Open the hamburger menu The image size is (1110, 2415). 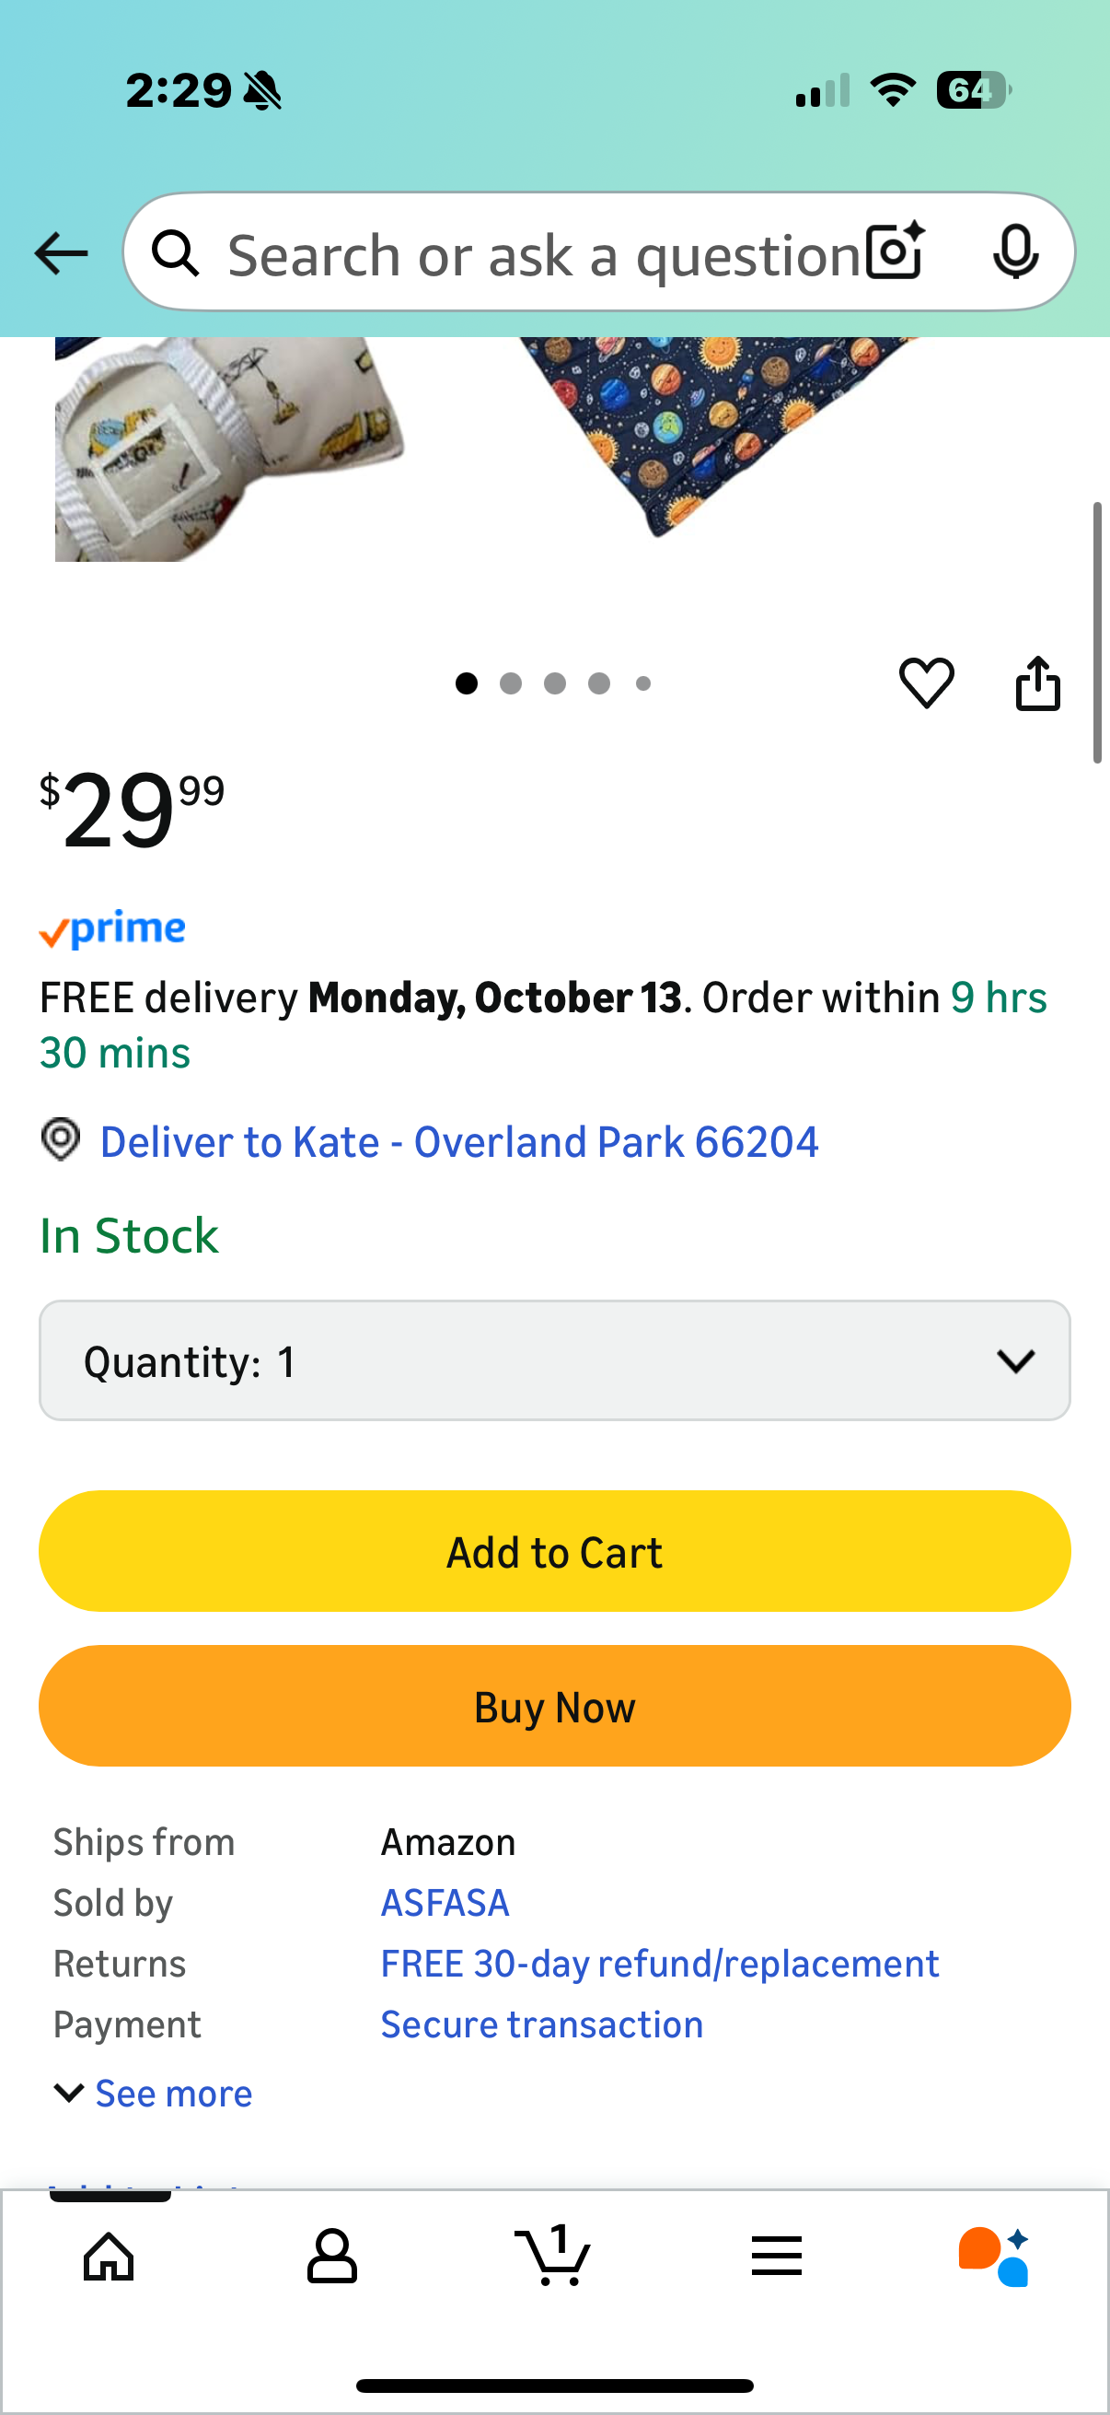coord(776,2256)
